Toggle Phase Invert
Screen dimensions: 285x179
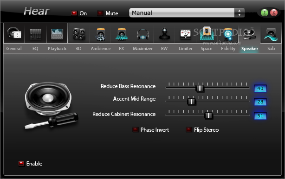135,130
